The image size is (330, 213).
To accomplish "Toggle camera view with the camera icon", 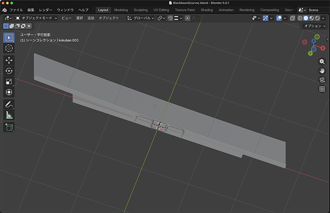I will [322, 80].
